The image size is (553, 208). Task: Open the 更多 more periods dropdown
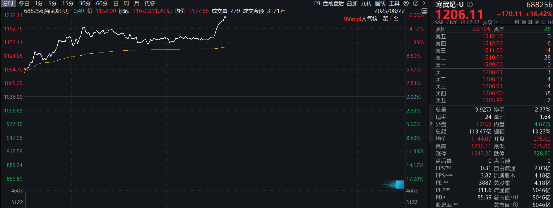pos(150,3)
